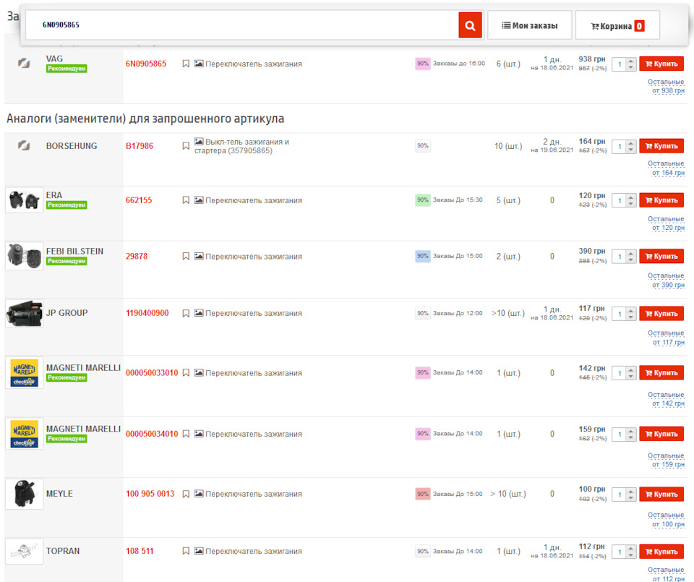The image size is (694, 582).
Task: View photo icon for Magneti Marelli 000050033010
Action: (x=199, y=372)
